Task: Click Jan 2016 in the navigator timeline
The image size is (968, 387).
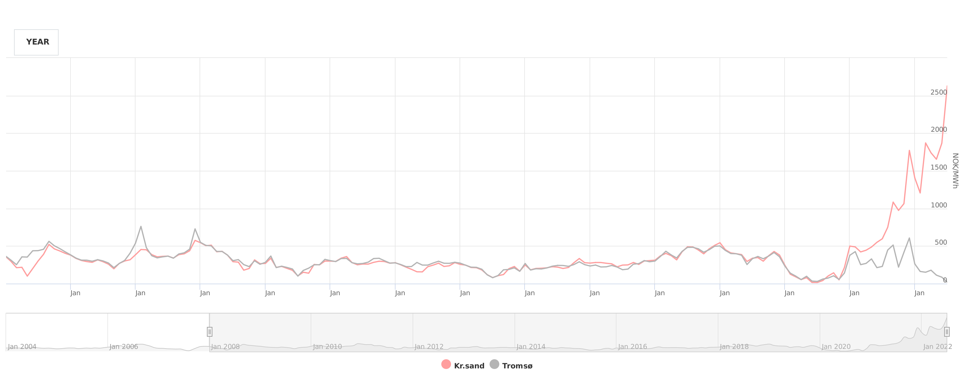Action: 632,347
